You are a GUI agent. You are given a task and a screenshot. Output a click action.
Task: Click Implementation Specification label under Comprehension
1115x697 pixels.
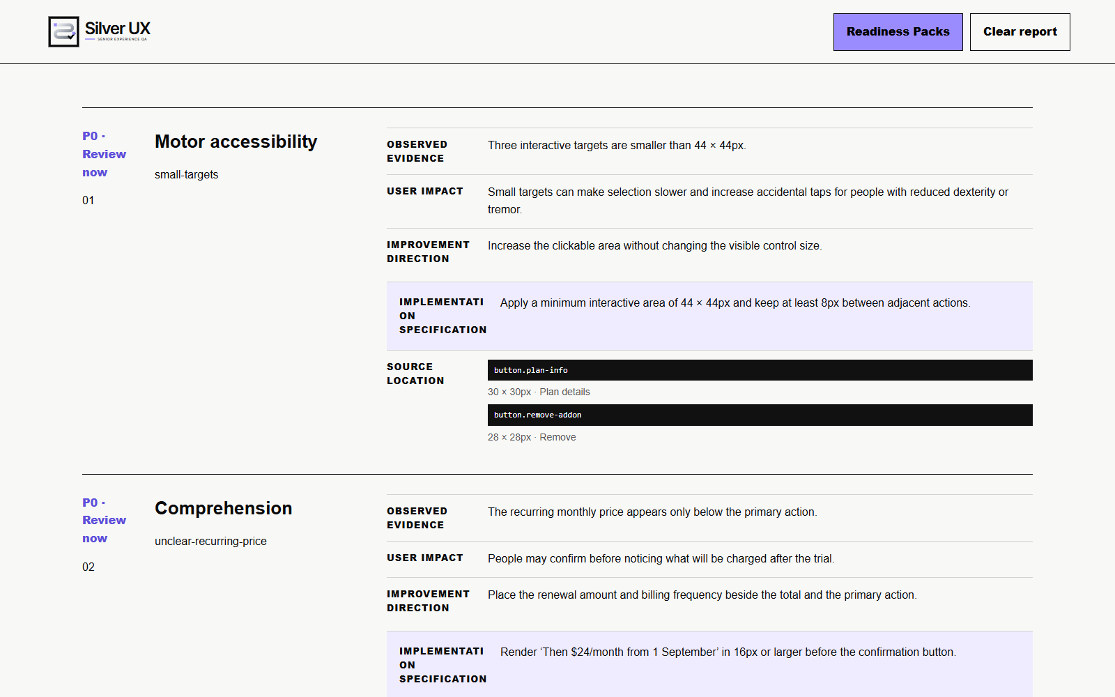click(x=443, y=665)
